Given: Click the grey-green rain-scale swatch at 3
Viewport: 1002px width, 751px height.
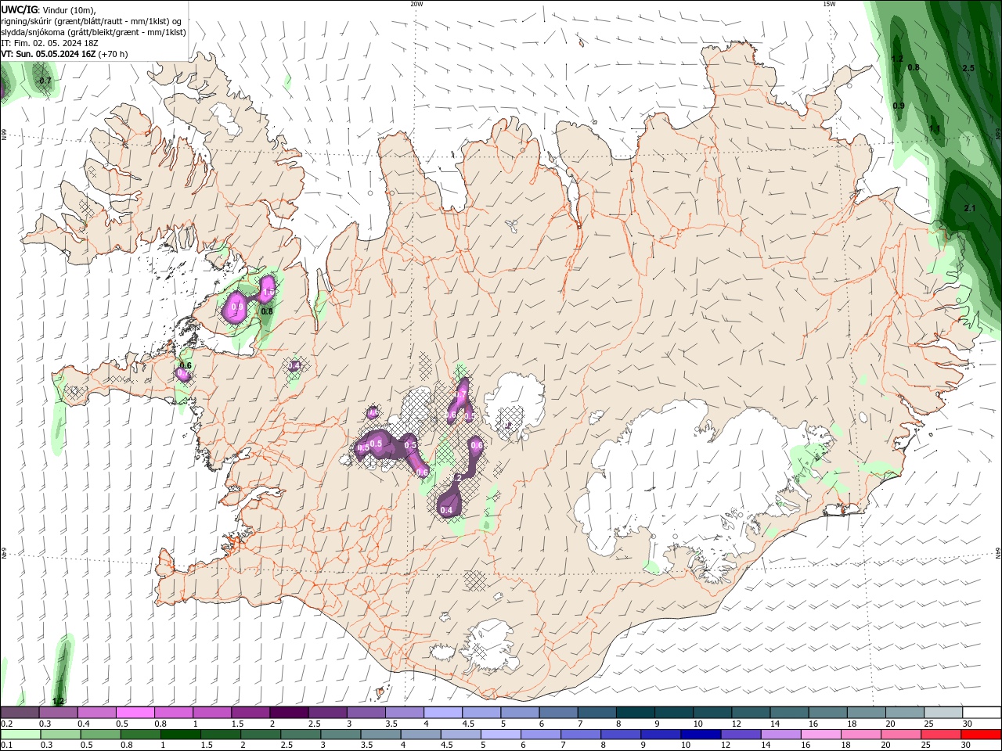Looking at the screenshot, I should tap(340, 735).
